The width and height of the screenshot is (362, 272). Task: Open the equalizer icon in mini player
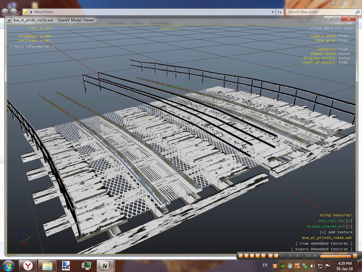(x=276, y=256)
